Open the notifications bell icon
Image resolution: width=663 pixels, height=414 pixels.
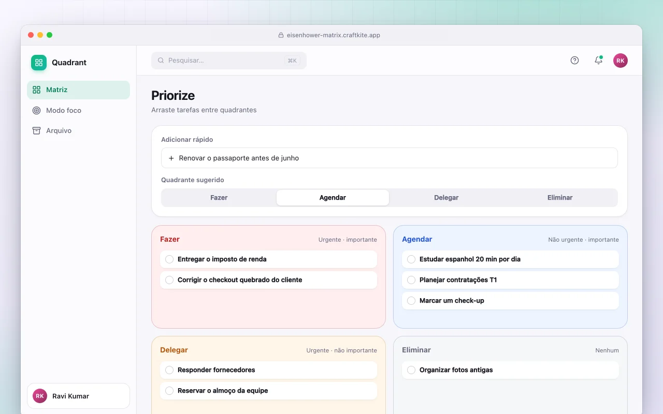[x=598, y=61]
